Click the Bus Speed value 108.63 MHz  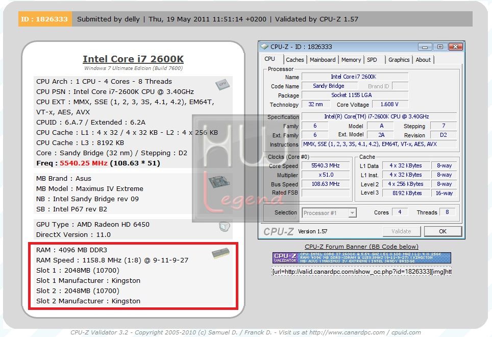tap(326, 184)
